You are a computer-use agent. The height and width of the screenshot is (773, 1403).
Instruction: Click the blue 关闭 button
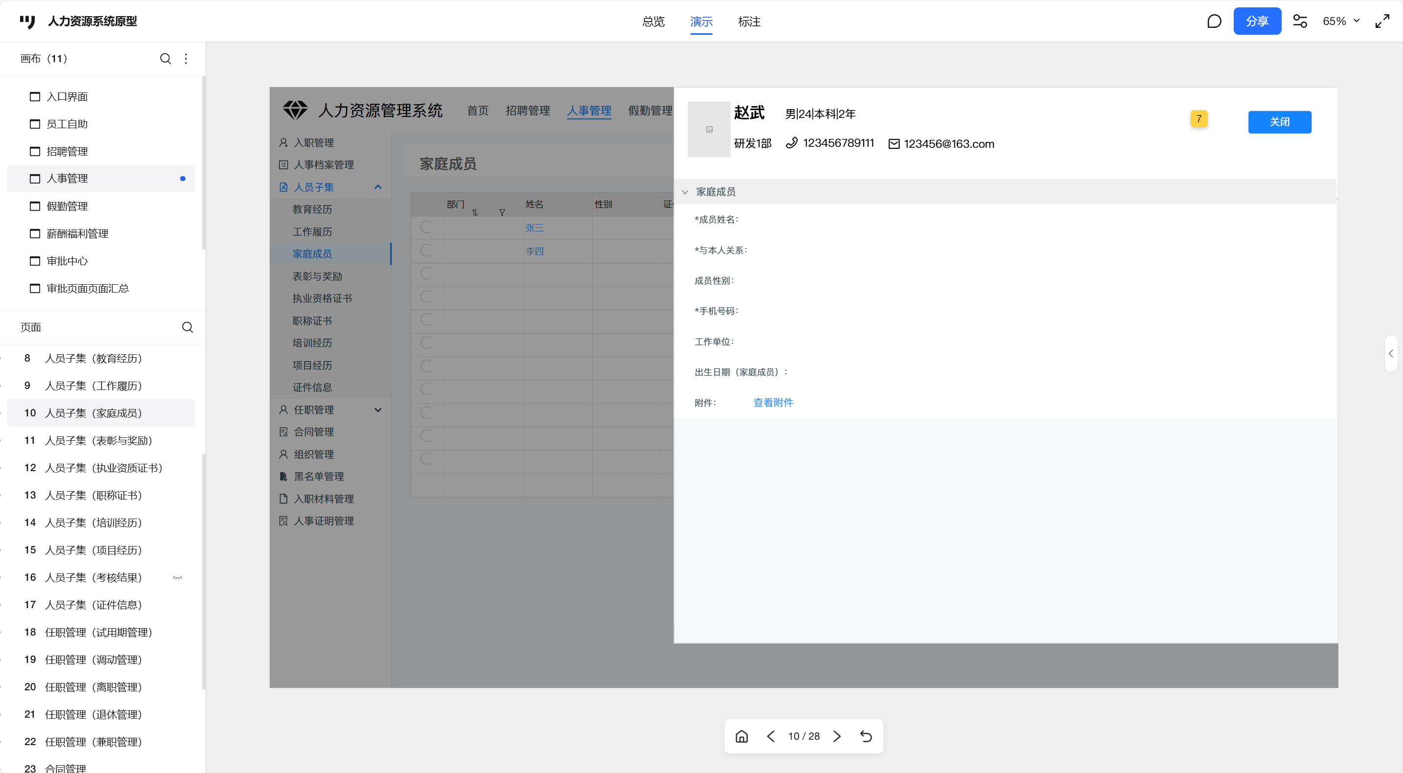tap(1279, 122)
